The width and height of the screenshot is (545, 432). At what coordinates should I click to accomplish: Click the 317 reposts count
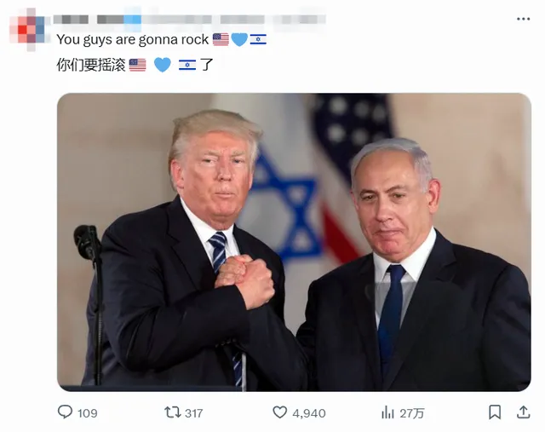(193, 413)
